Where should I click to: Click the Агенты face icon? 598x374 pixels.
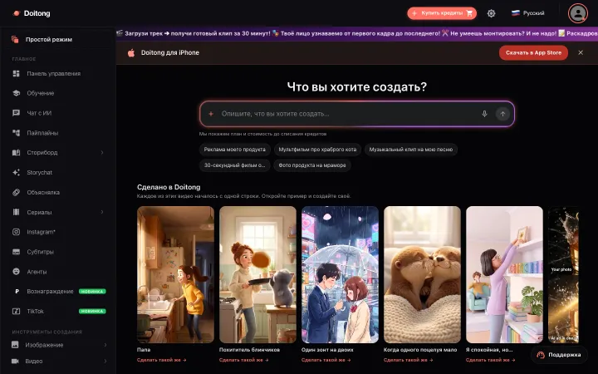click(x=16, y=271)
